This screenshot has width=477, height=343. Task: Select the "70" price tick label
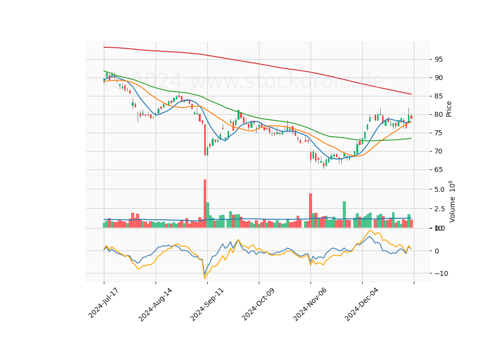pos(439,151)
